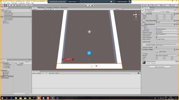Open Edge browser from taskbar

pos(11,98)
